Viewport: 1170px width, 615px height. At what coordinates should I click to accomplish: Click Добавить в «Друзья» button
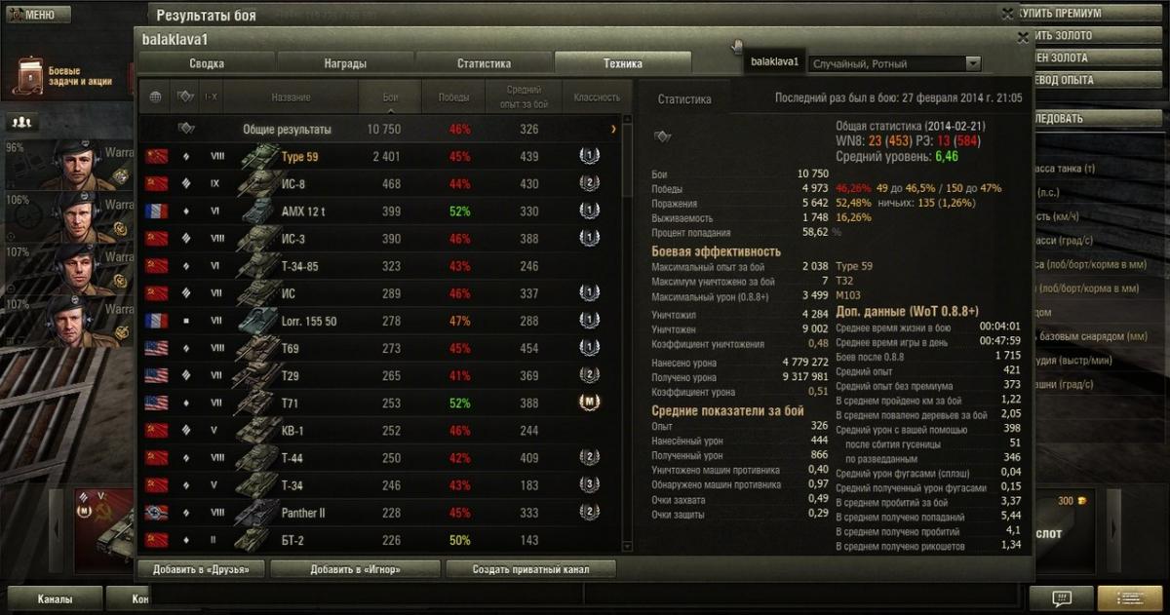point(202,569)
